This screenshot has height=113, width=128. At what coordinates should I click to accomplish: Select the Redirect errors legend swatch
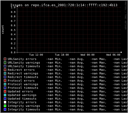(5, 70)
